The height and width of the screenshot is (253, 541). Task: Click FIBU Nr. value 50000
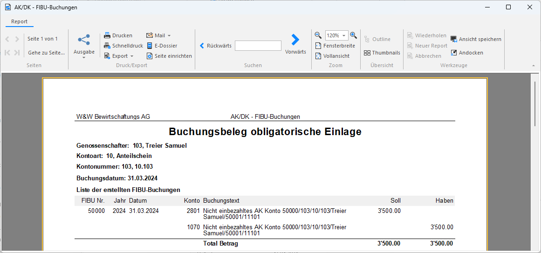tap(96, 211)
